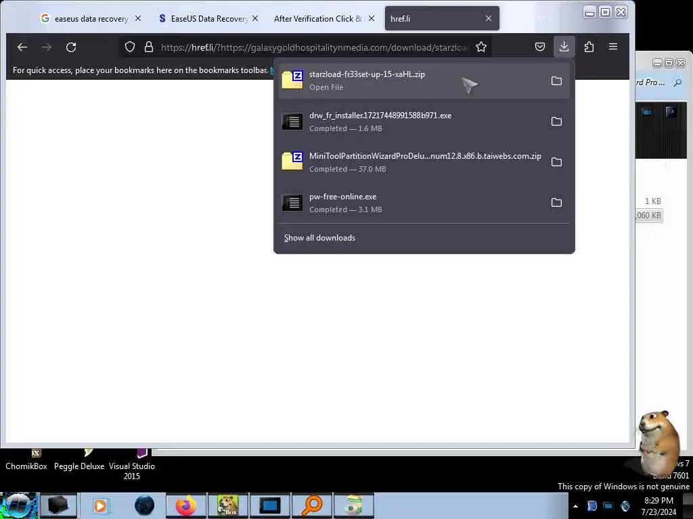Open the black box taskbar app
This screenshot has height=519, width=693.
(x=58, y=505)
